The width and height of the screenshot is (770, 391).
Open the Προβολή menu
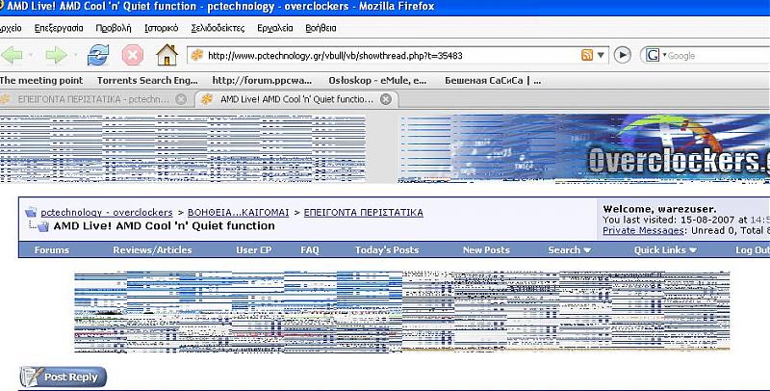(114, 28)
